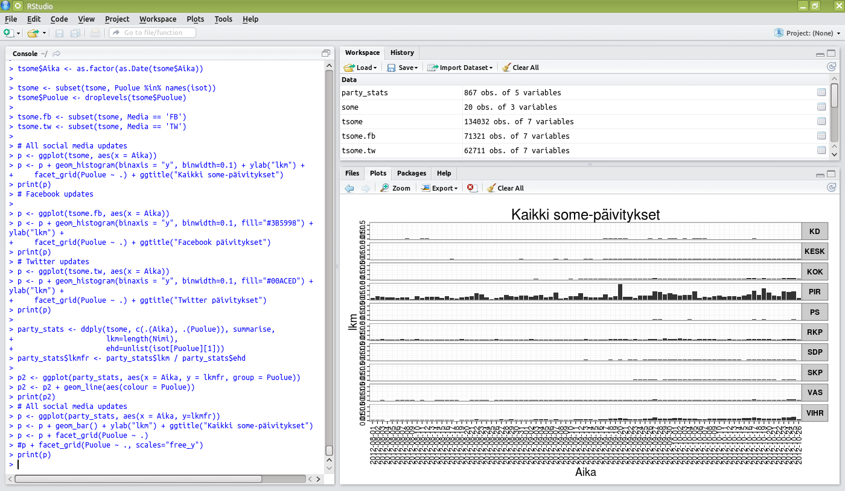This screenshot has width=845, height=491.
Task: Maximize the Workspace pane
Action: pyautogui.click(x=831, y=53)
